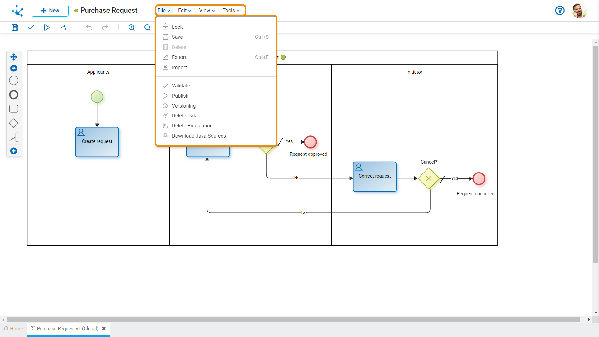Image resolution: width=599 pixels, height=337 pixels.
Task: Click the run/play process icon
Action: [x=46, y=27]
